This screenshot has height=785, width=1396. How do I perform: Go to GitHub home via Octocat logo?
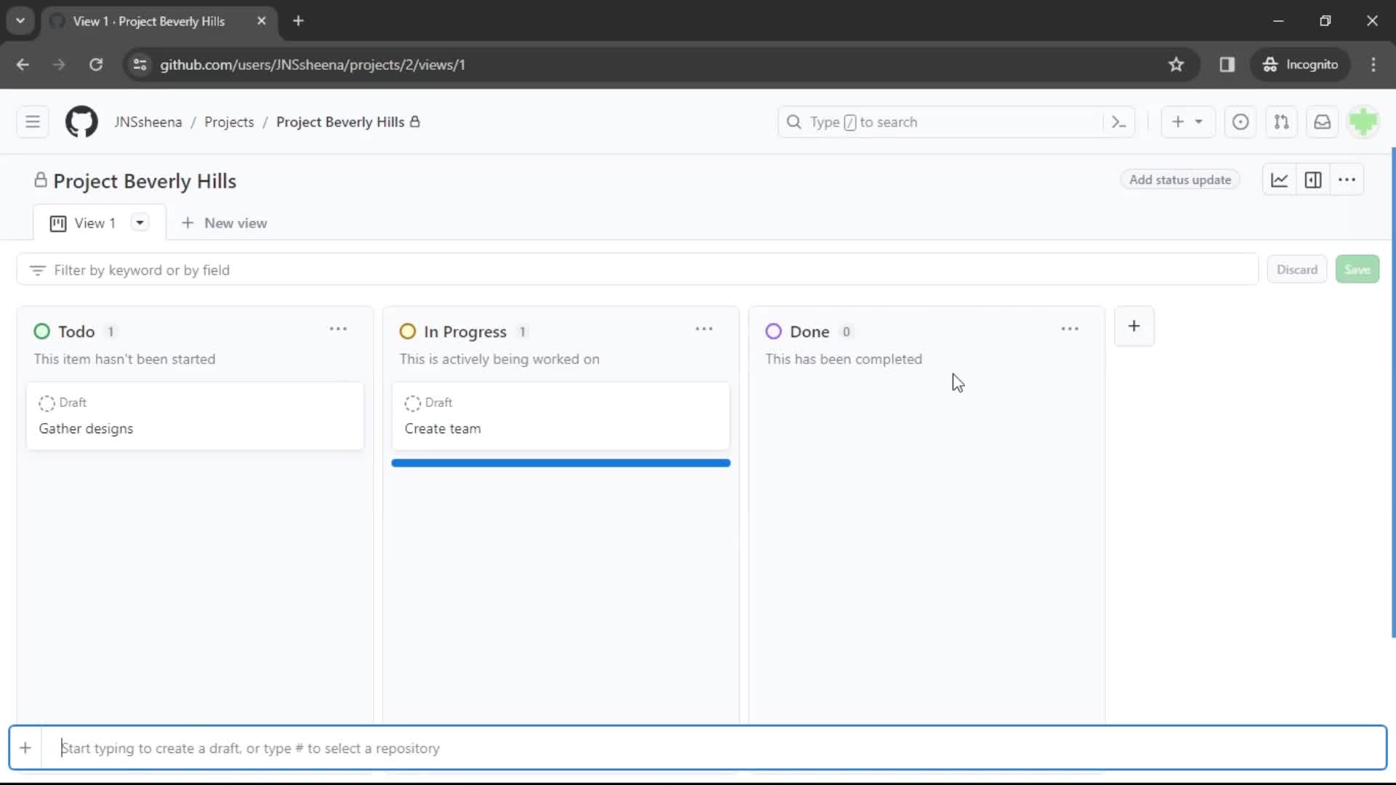click(x=81, y=122)
